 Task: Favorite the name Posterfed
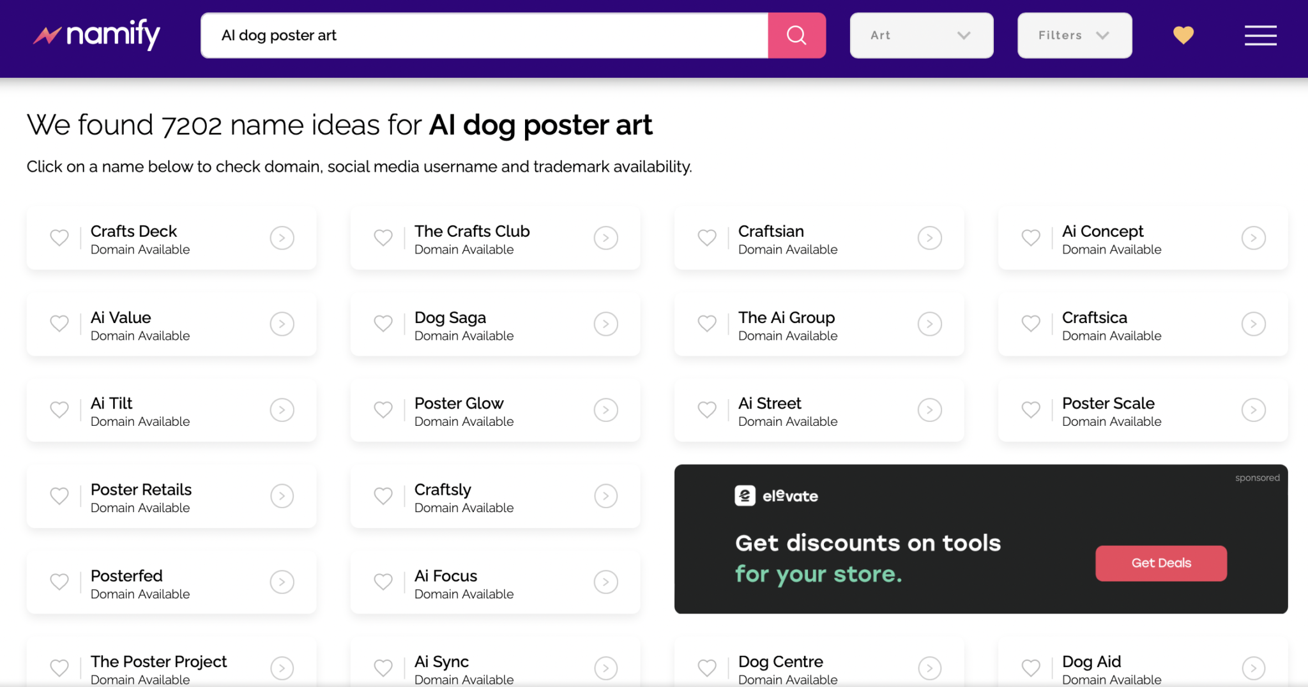59,582
